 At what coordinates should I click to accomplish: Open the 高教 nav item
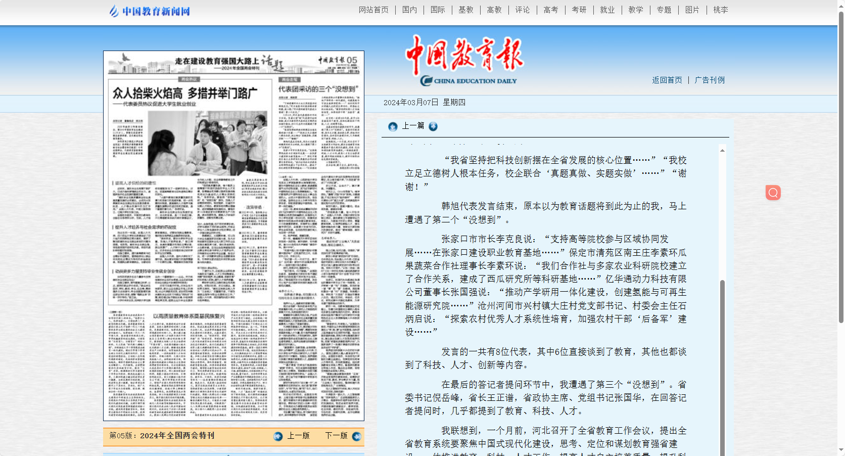click(494, 10)
